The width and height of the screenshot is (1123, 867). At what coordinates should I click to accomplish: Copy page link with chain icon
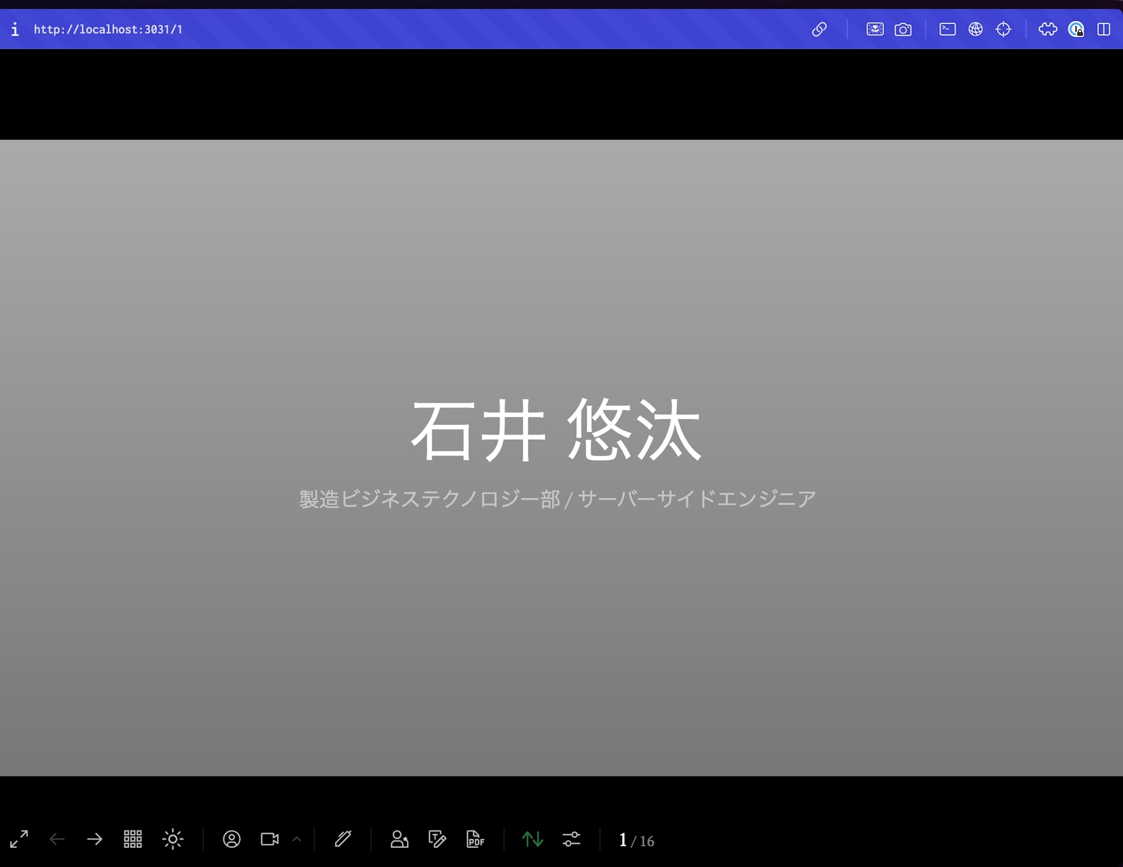(x=819, y=29)
